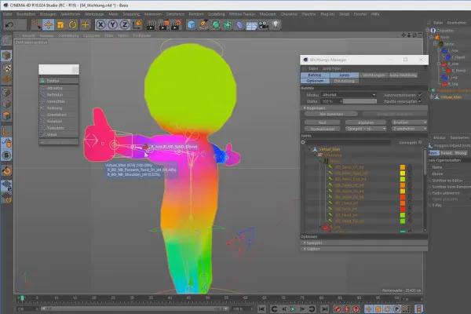Toggle the X-Ray option in attributes

click(x=436, y=205)
